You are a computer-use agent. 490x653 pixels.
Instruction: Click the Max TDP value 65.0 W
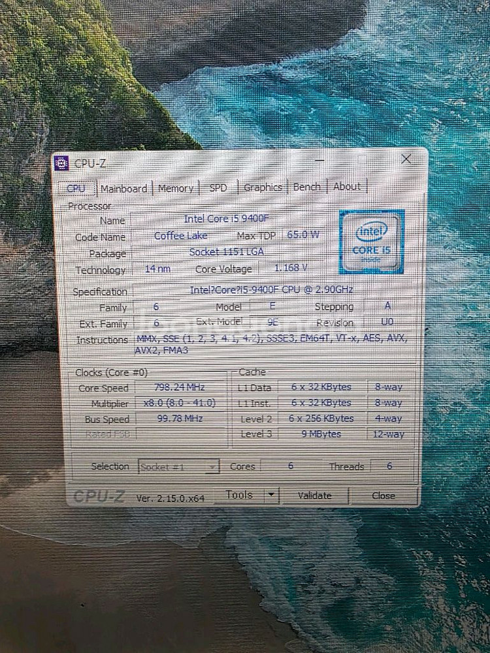click(x=303, y=234)
